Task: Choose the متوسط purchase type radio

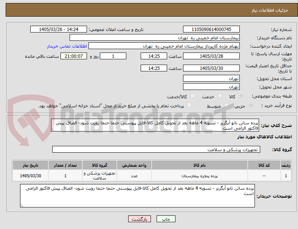Action: click(x=226, y=105)
